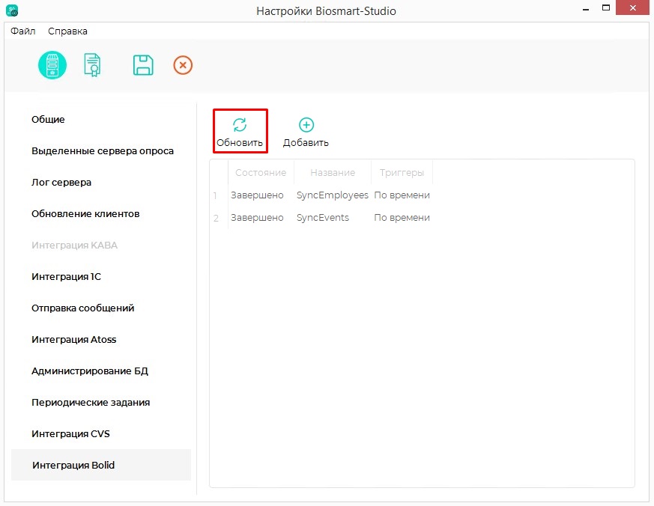This screenshot has width=654, height=506.
Task: Open the Справка menu
Action: [67, 31]
